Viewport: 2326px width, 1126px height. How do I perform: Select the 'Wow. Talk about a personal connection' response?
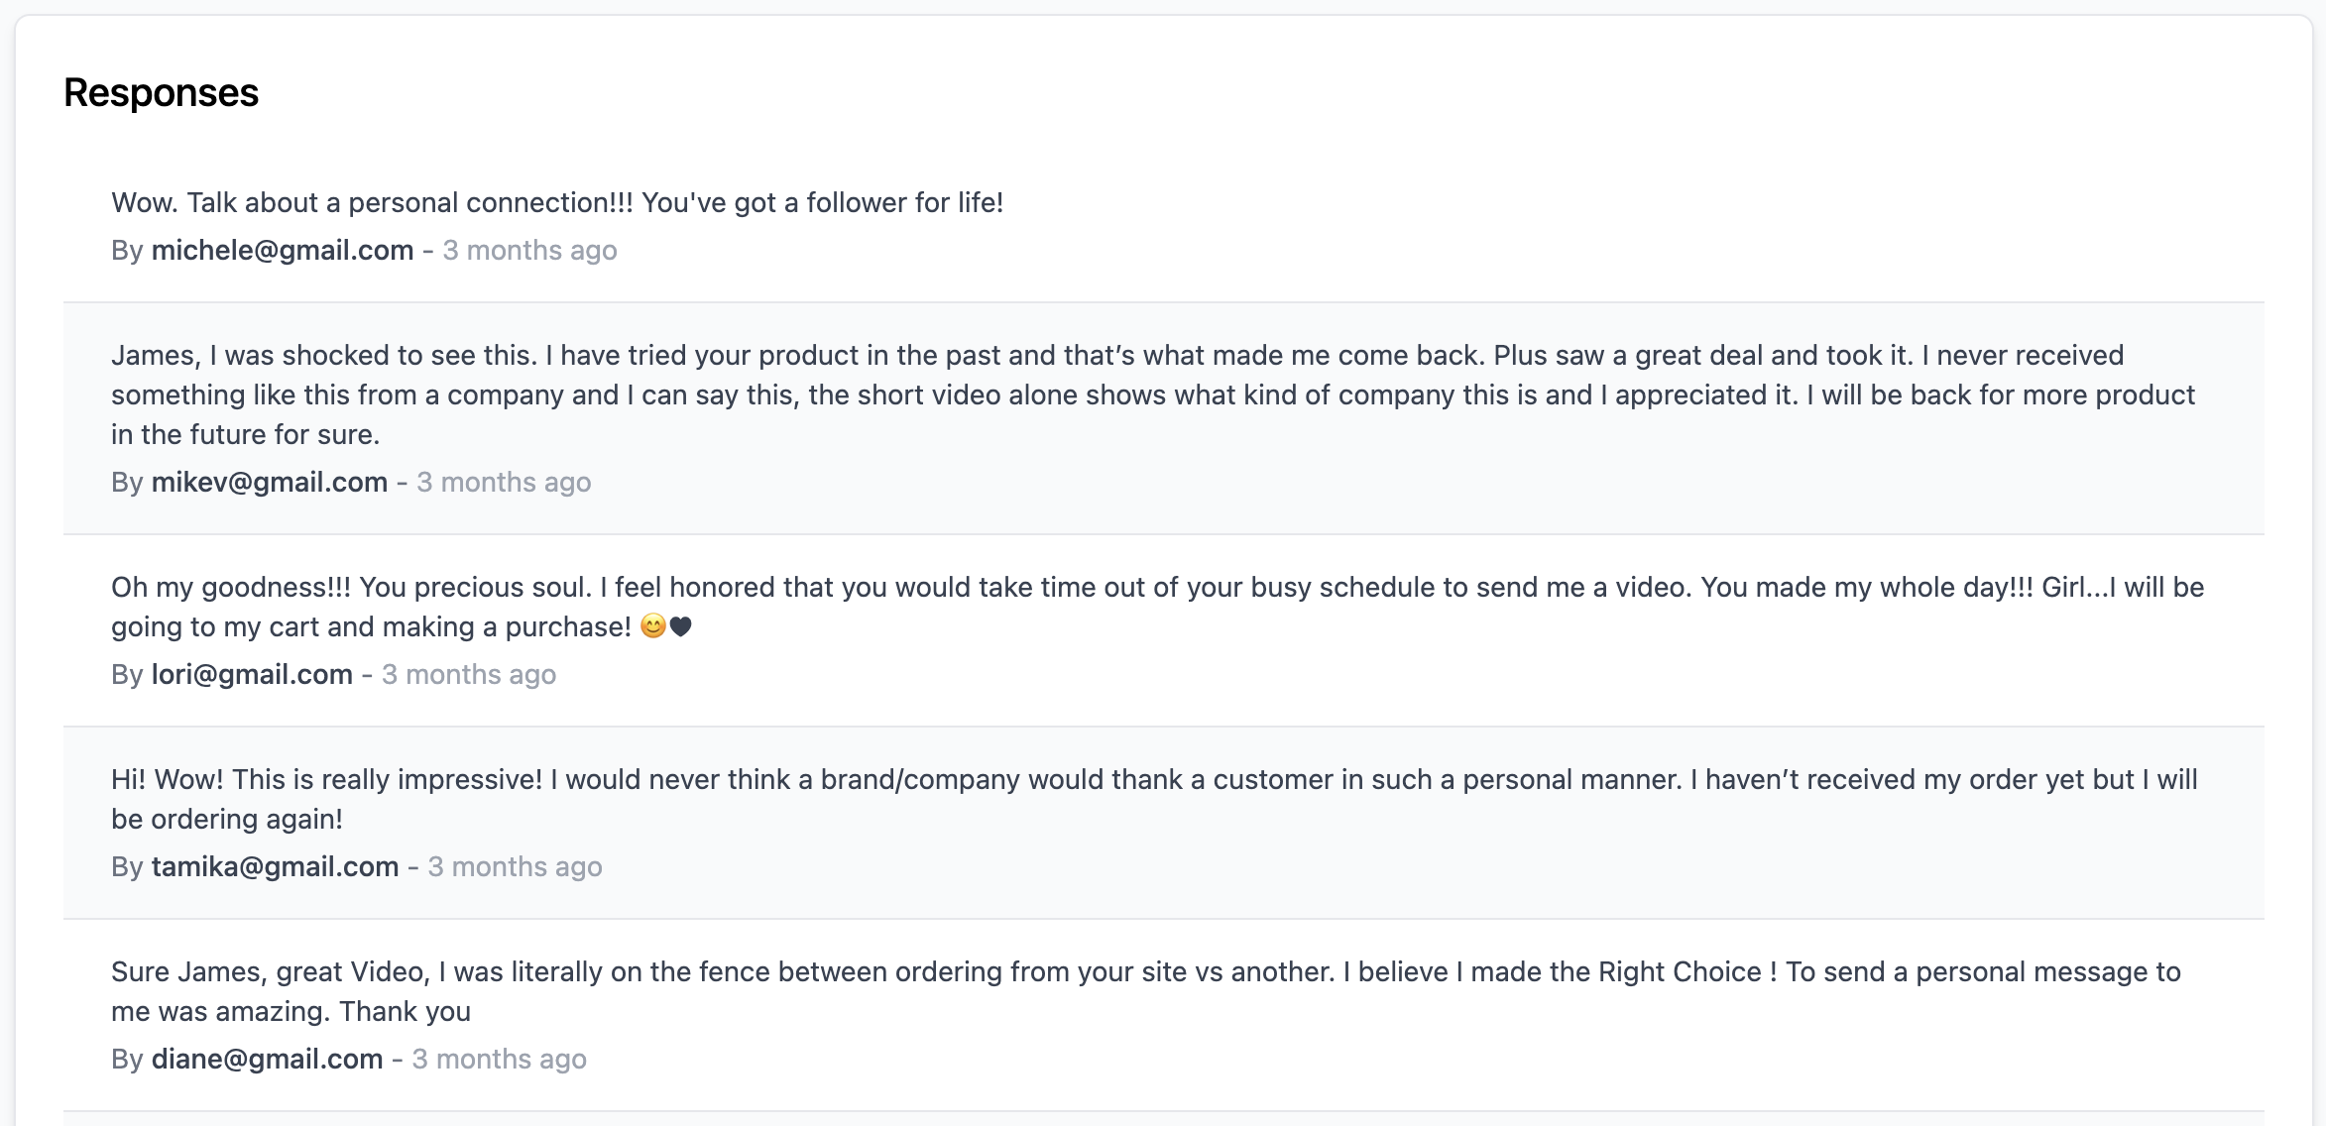557,203
